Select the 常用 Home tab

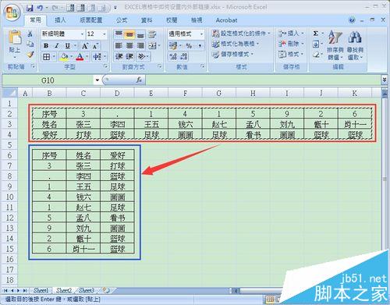[35, 20]
